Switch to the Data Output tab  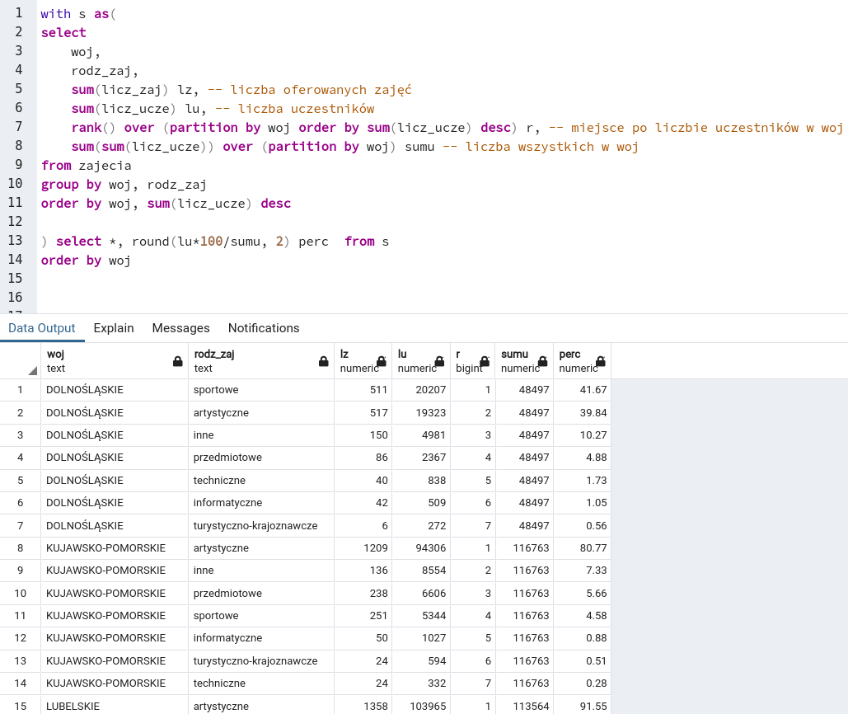tap(42, 328)
